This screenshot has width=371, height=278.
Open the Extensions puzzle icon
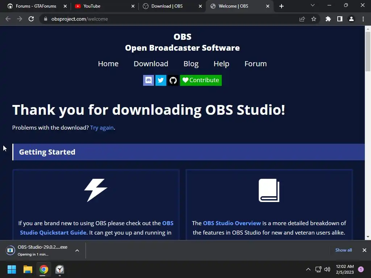(x=328, y=19)
